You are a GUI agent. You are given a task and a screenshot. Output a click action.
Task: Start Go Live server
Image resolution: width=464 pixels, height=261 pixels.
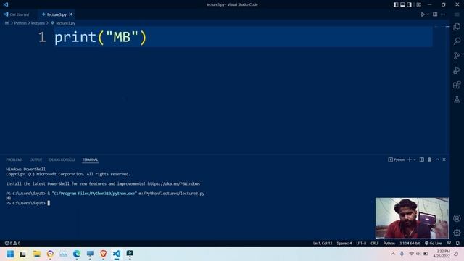[x=434, y=244]
